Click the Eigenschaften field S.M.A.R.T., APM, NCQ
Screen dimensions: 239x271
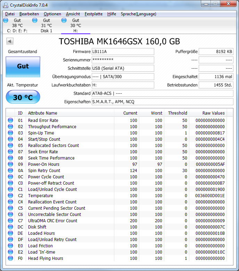point(163,102)
